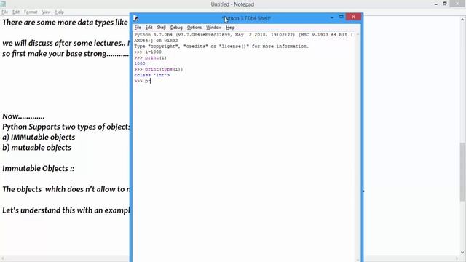The height and width of the screenshot is (262, 466).
Task: Restore down the Notepad window
Action: pos(445,4)
